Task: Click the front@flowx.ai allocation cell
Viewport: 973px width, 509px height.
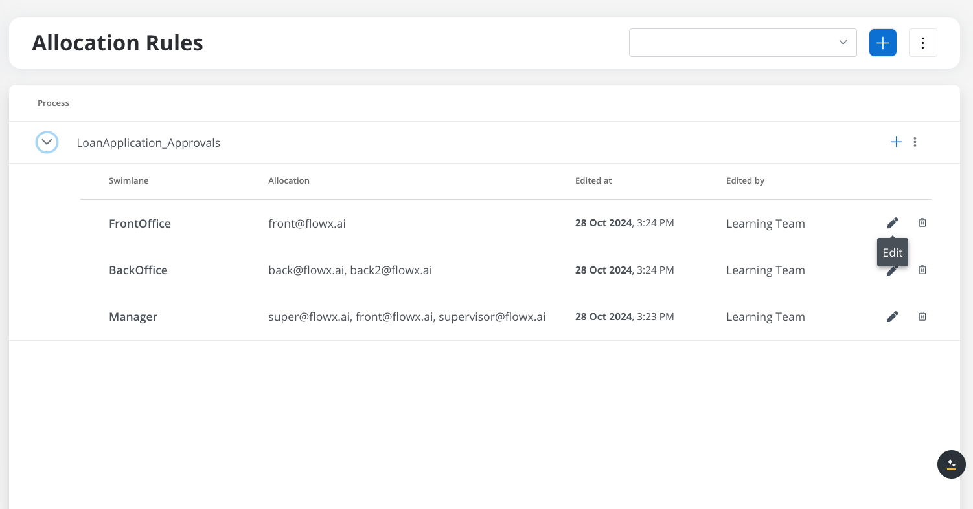Action: pyautogui.click(x=307, y=224)
